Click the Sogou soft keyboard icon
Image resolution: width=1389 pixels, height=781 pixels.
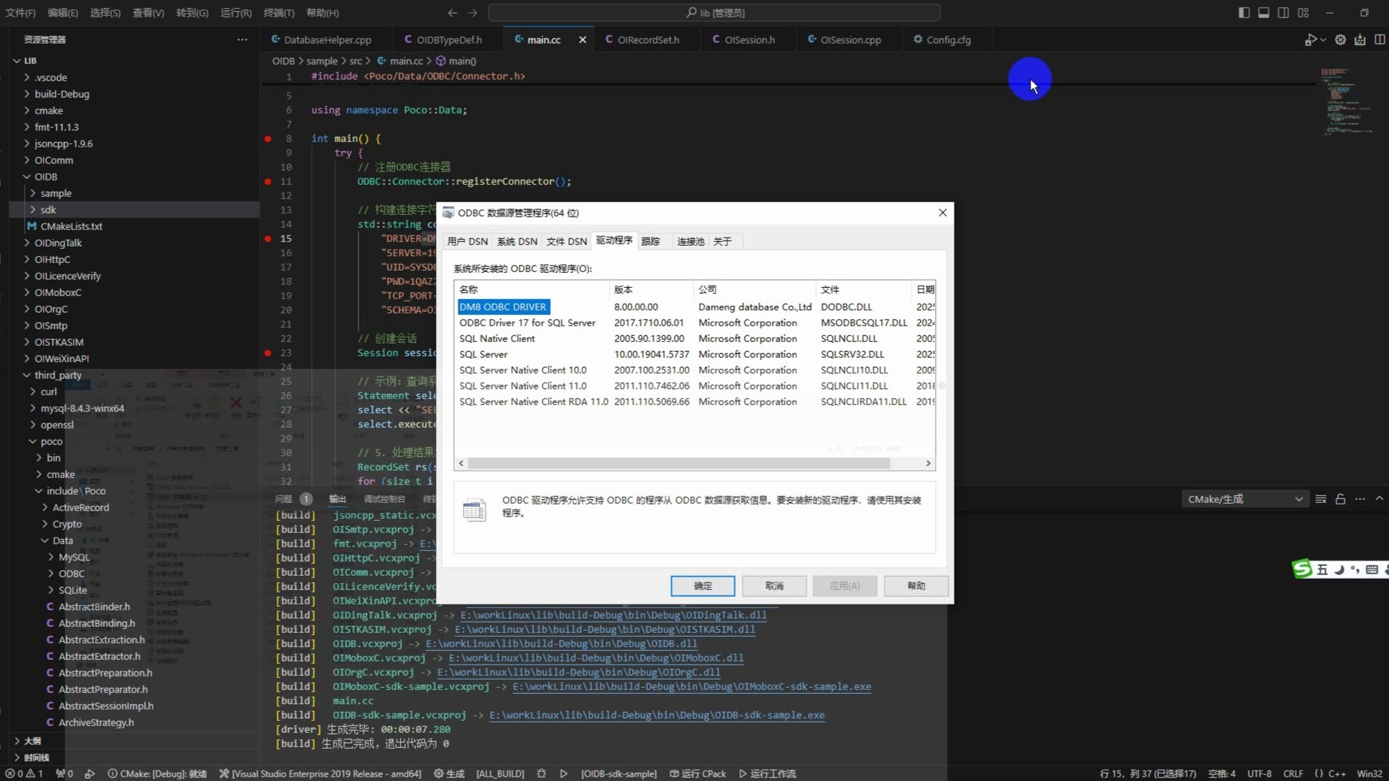[x=1372, y=570]
